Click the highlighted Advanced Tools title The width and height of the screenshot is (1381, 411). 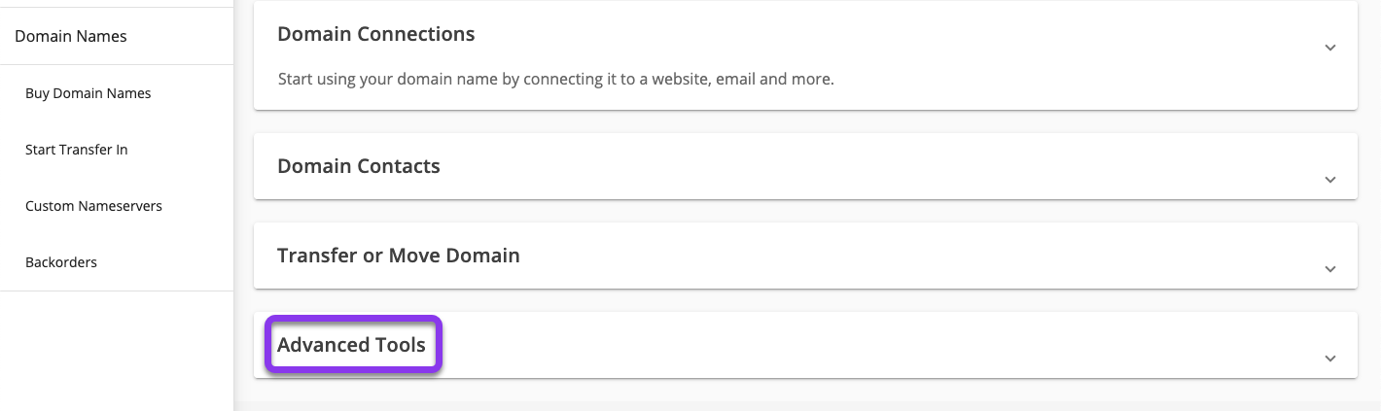coord(351,345)
